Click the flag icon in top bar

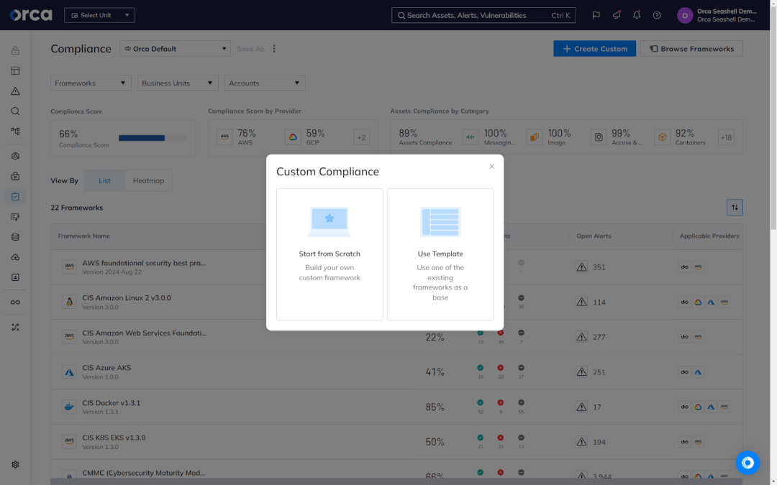click(596, 15)
